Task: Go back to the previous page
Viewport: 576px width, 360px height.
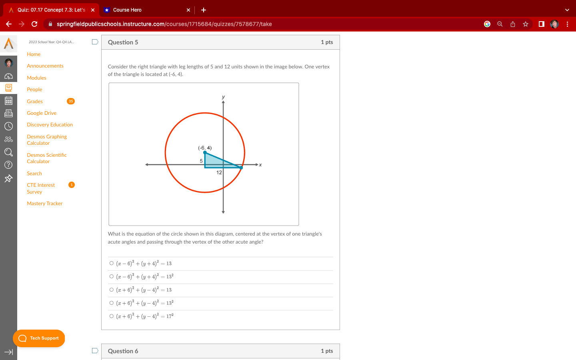Action: coord(9,24)
